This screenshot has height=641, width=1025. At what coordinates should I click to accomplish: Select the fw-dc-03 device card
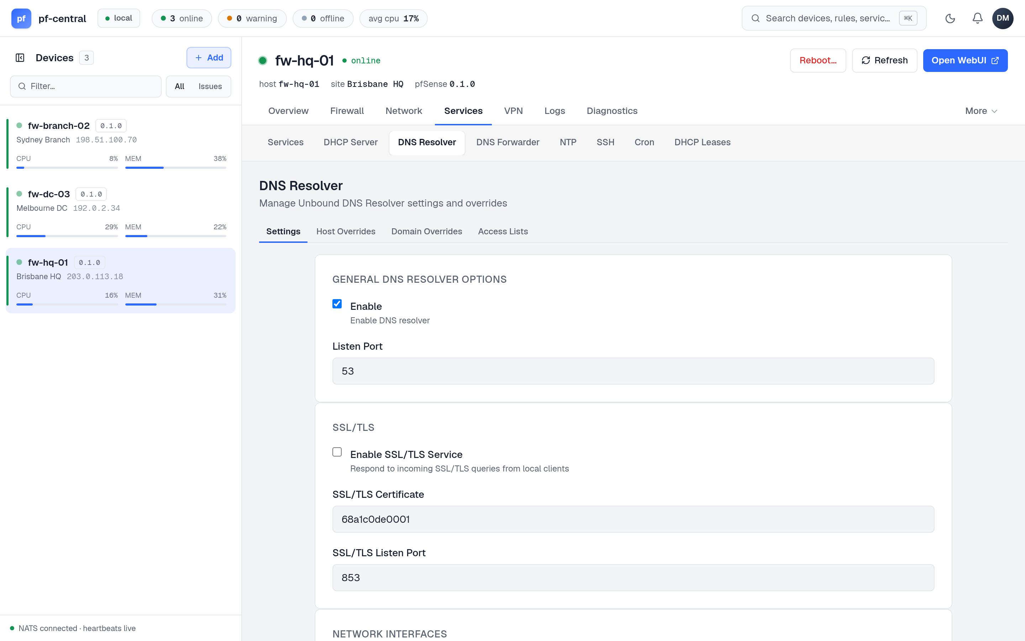(121, 212)
